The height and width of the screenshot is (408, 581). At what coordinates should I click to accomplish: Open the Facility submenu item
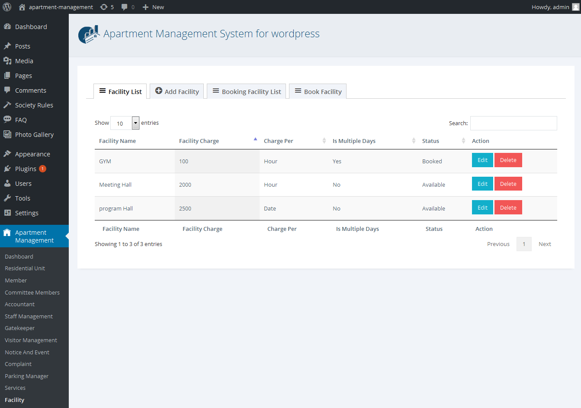[x=14, y=400]
